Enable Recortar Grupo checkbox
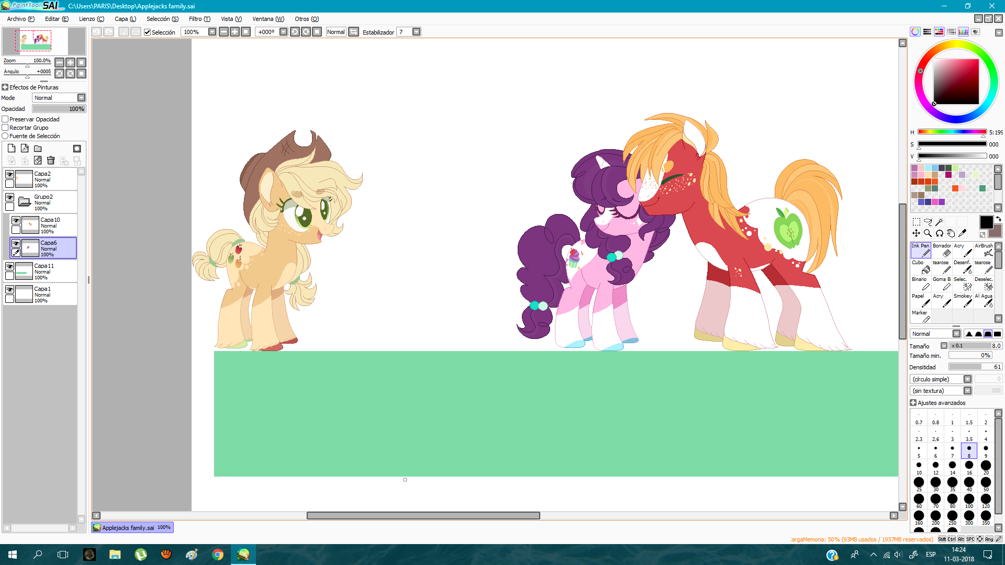The image size is (1005, 565). click(x=5, y=128)
